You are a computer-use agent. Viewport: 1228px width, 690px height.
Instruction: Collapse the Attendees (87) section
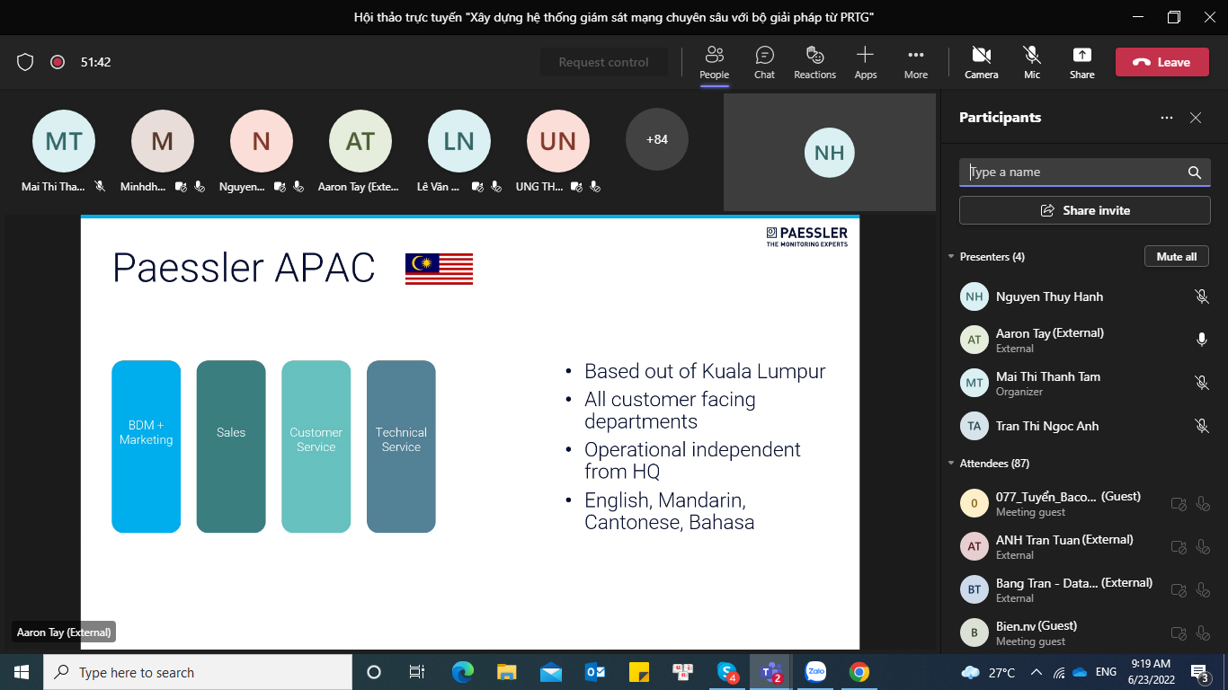pos(951,464)
